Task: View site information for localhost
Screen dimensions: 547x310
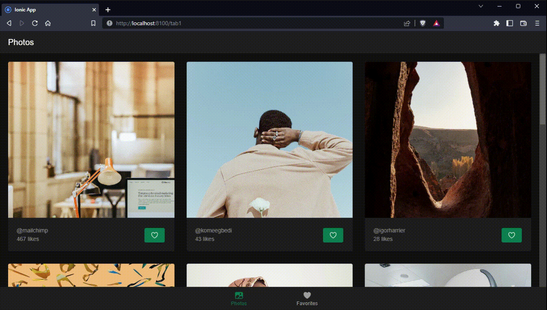Action: click(109, 24)
